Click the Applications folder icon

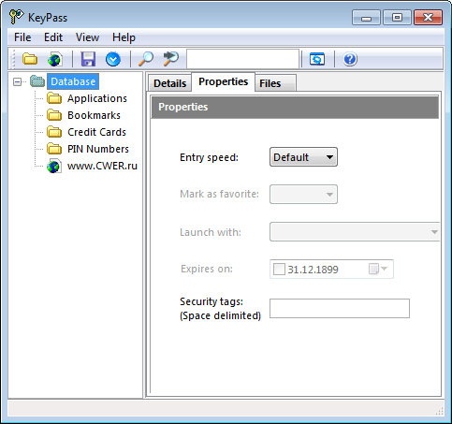pos(54,98)
